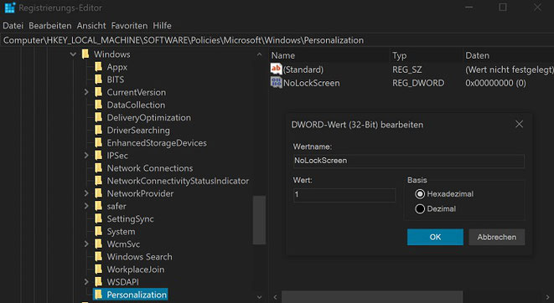Screen dimensions: 554x303
Task: Click the Wert input field
Action: (344, 195)
